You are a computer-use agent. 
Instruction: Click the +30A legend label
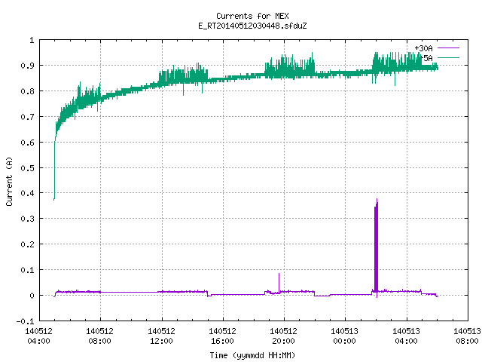point(423,48)
